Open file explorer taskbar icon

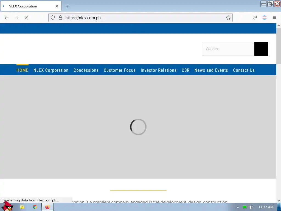coord(22,207)
